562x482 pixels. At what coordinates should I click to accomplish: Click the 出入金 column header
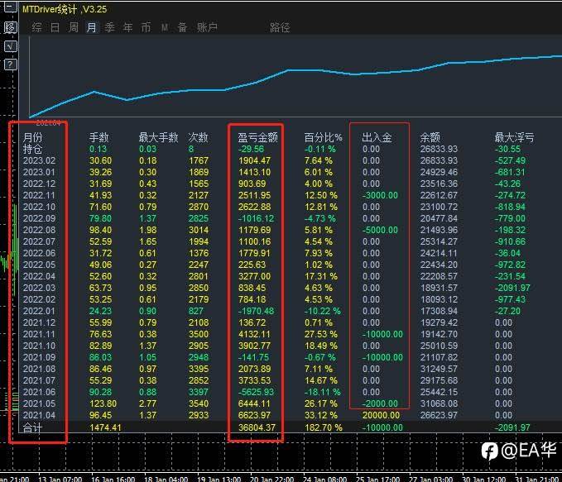[x=377, y=137]
